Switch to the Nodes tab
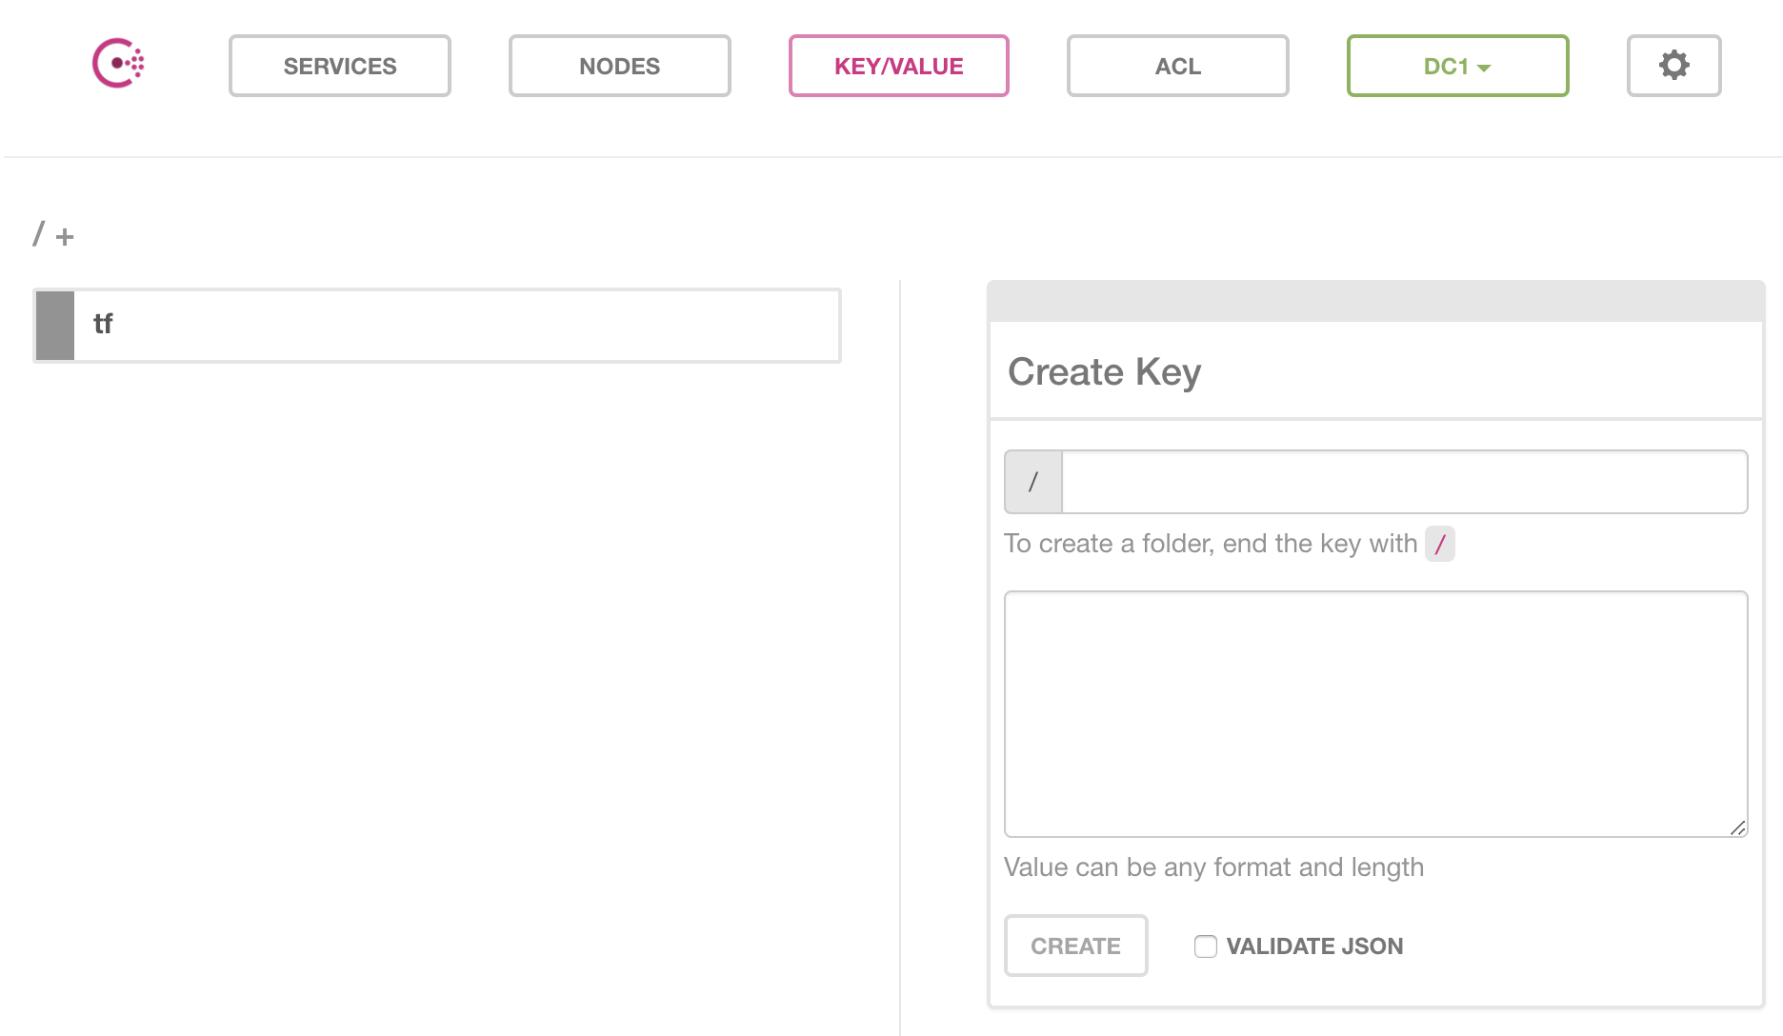 [619, 66]
